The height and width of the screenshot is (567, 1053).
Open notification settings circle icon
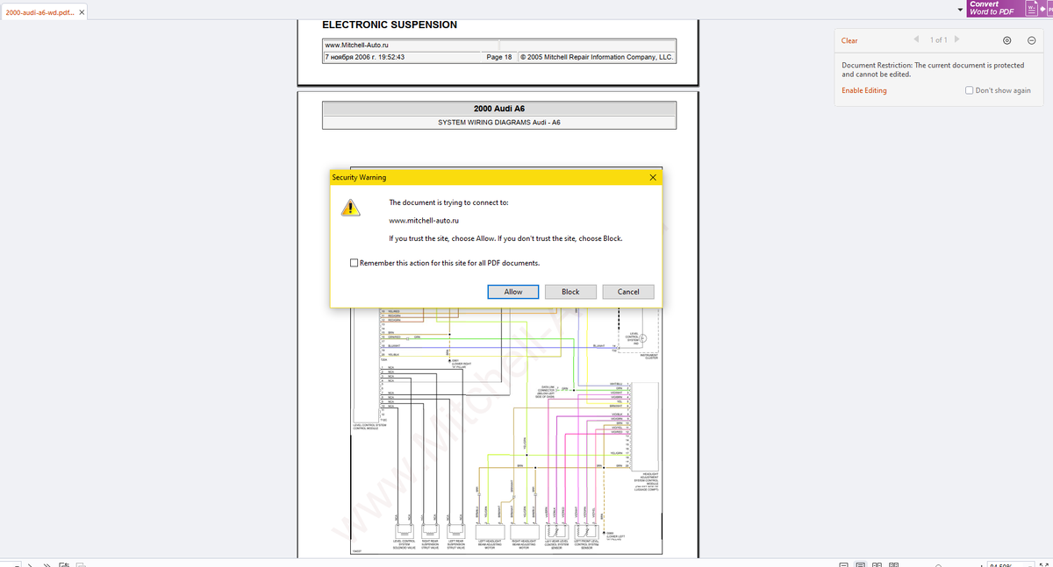coord(1006,40)
